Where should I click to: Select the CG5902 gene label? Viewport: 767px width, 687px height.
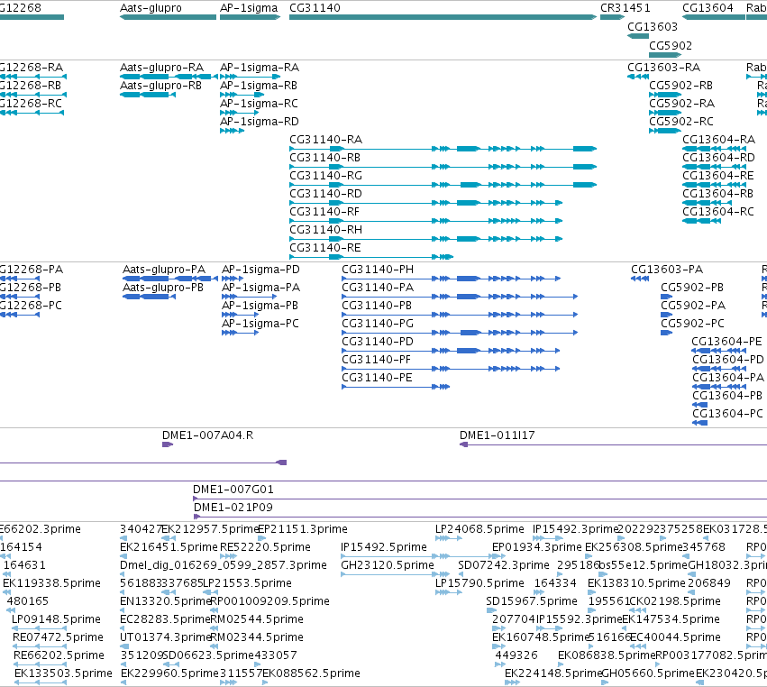(x=671, y=46)
